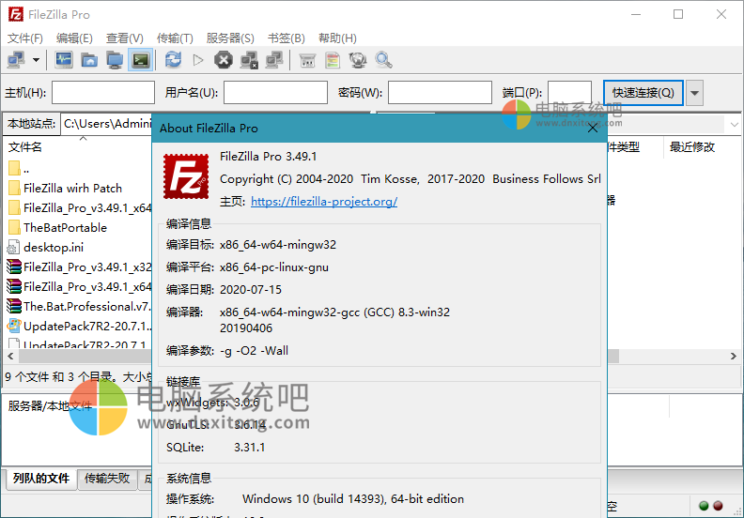This screenshot has width=744, height=518.
Task: Cancel current operation icon
Action: (224, 60)
